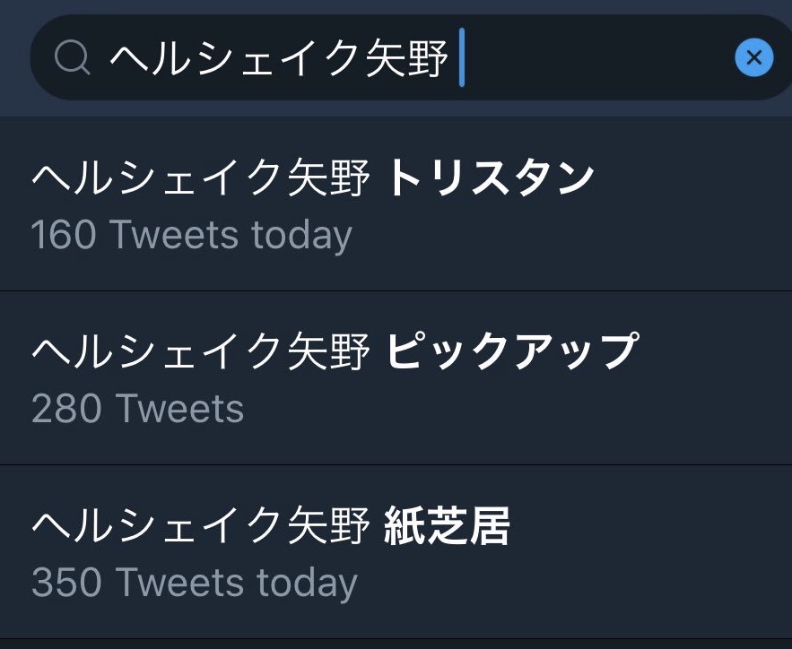Clear the search text with X button

(x=753, y=58)
